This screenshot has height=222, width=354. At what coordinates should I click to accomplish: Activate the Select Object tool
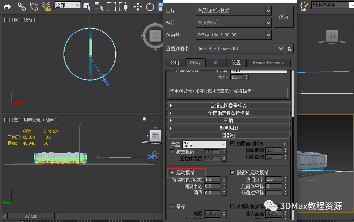click(x=87, y=6)
